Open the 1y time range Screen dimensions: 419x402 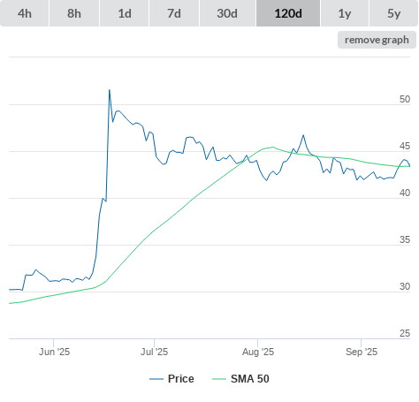(345, 13)
